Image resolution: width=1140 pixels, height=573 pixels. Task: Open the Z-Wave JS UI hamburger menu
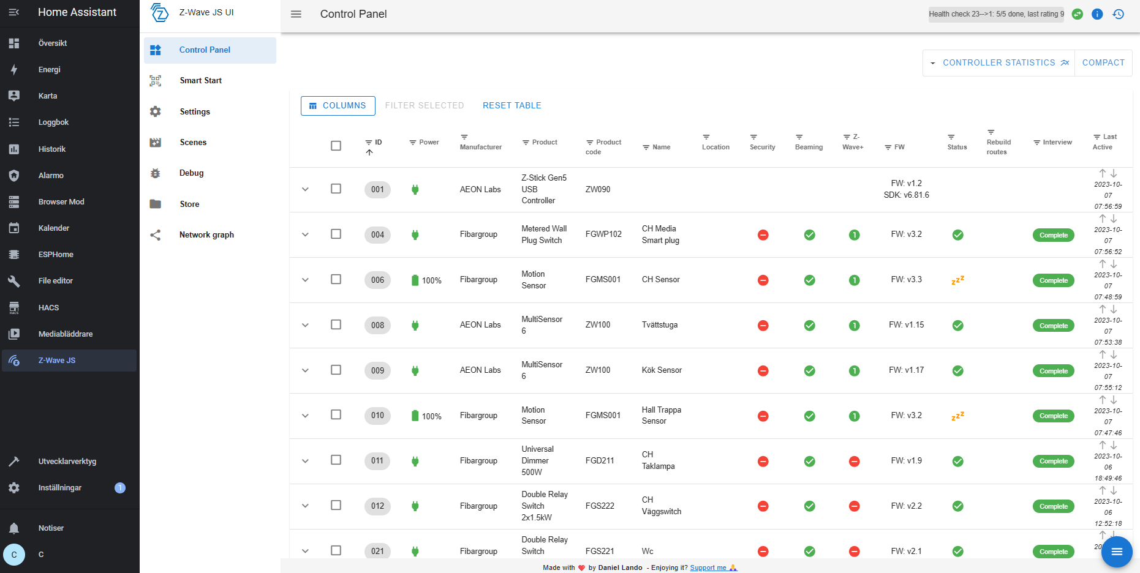tap(296, 14)
